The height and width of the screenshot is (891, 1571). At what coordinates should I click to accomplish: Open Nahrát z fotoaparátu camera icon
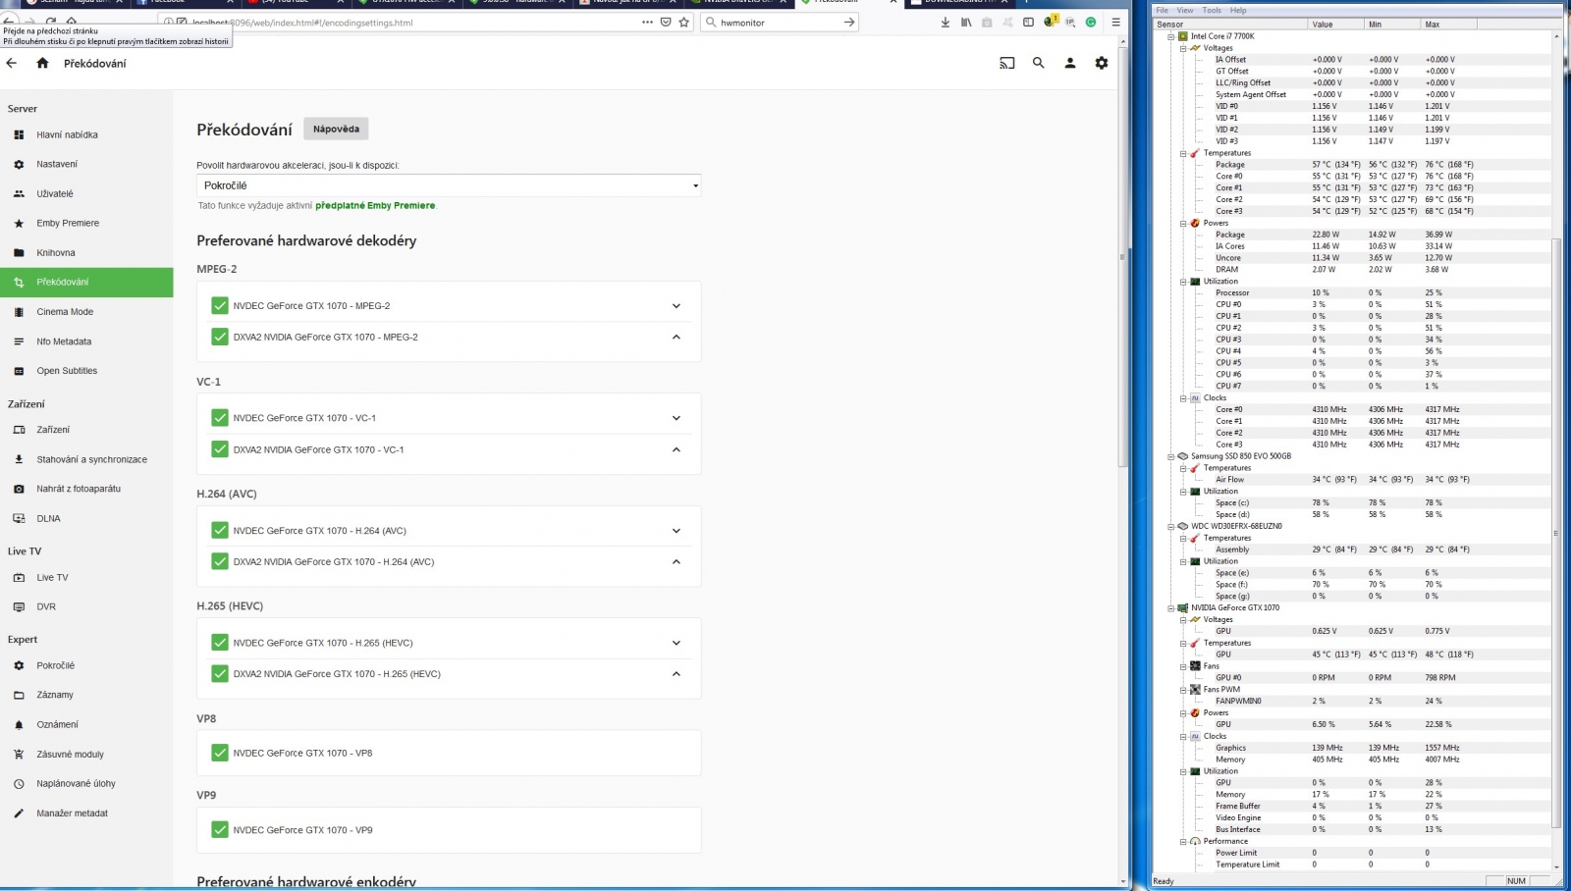click(19, 489)
